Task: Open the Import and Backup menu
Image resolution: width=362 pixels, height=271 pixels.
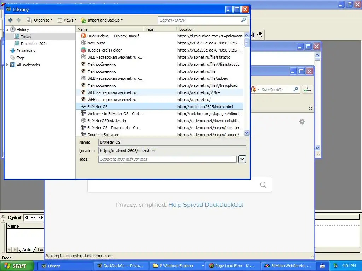Action: [101, 20]
